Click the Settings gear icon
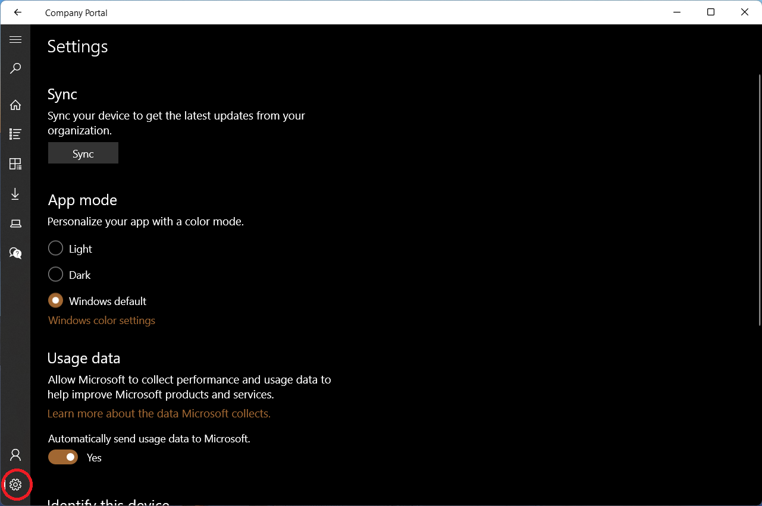 [x=15, y=485]
